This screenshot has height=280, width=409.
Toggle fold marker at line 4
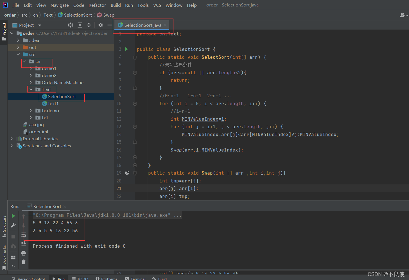(135, 57)
